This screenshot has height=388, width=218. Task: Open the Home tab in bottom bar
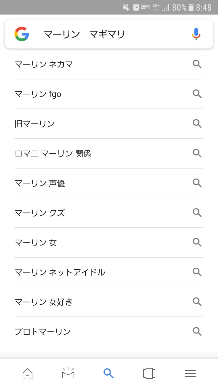coord(28,373)
